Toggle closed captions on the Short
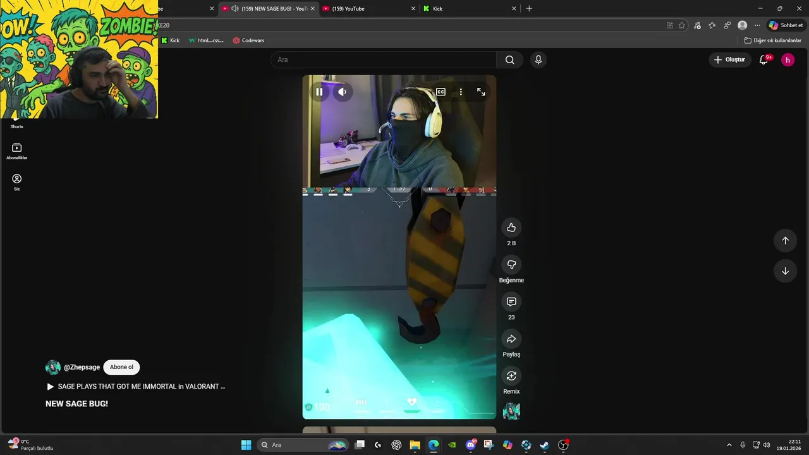Viewport: 809px width, 455px height. [x=441, y=92]
